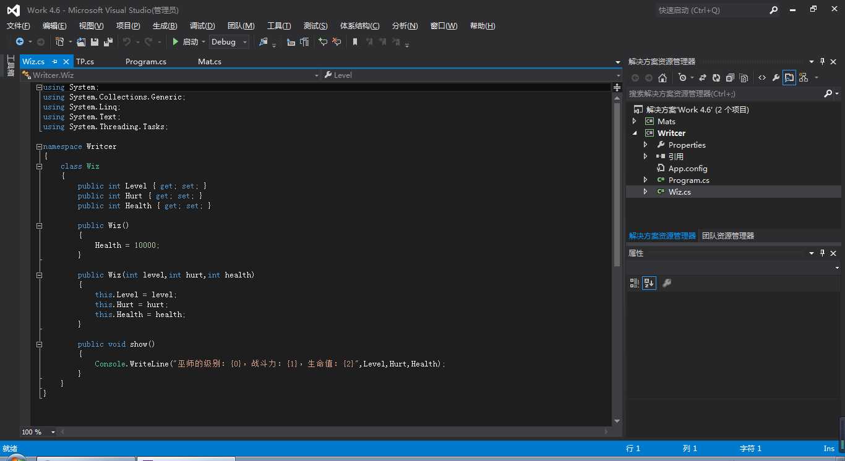This screenshot has height=461, width=845.
Task: Select Program.cs in Solution Explorer tree
Action: coord(688,180)
